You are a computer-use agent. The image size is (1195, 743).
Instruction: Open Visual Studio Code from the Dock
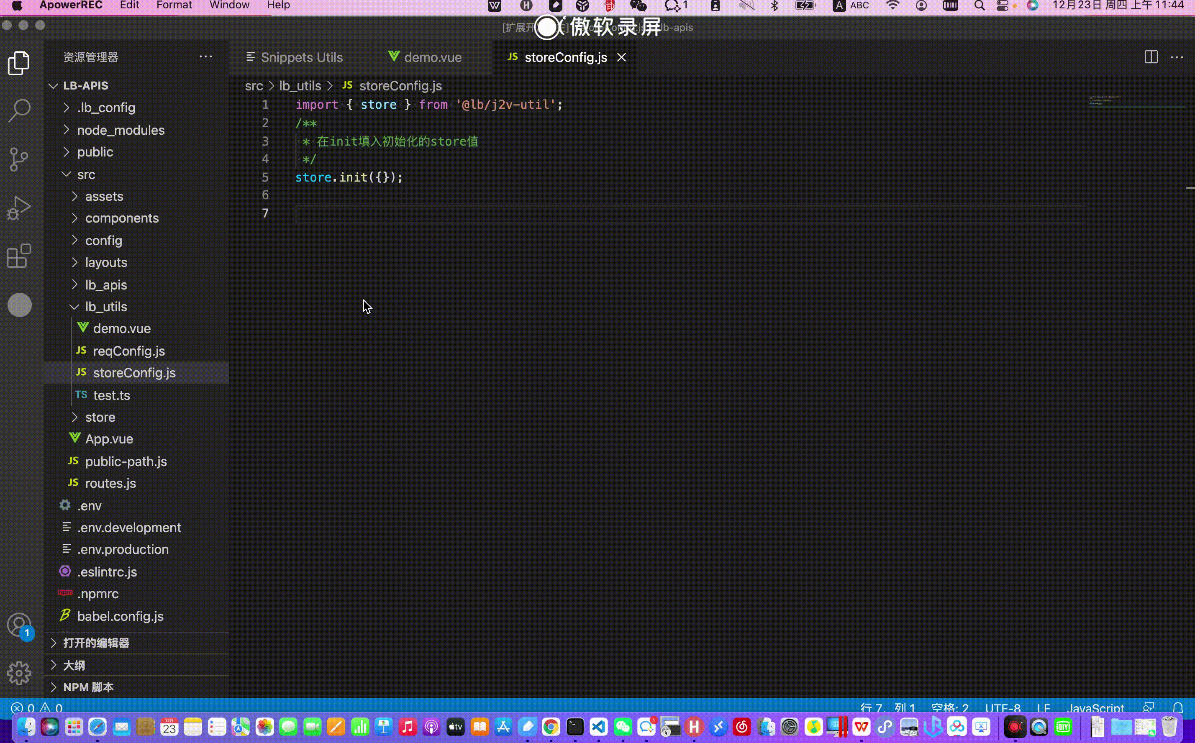pyautogui.click(x=598, y=727)
